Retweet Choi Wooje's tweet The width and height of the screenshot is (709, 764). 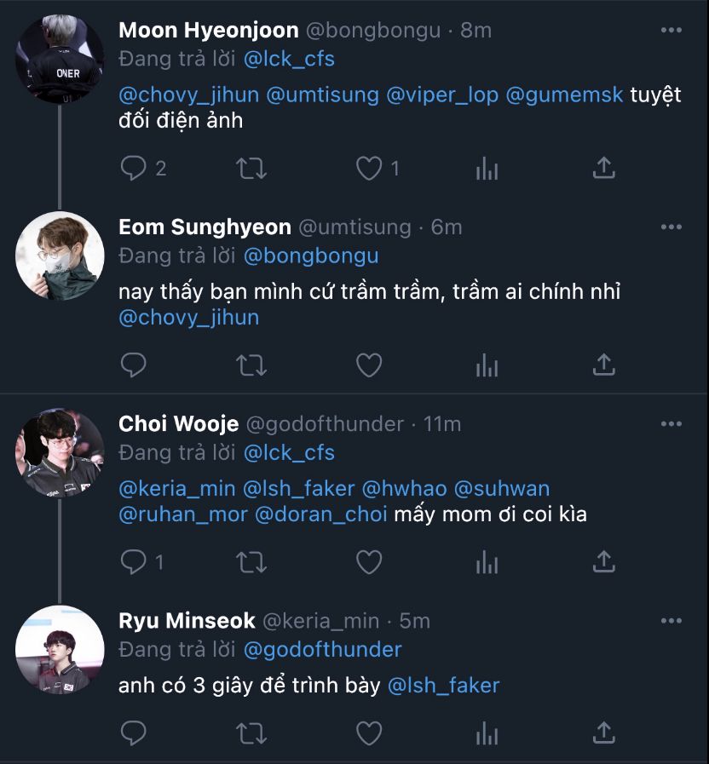point(251,562)
